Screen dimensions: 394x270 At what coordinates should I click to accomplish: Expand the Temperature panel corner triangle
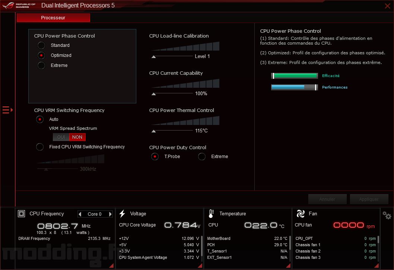coord(288,266)
